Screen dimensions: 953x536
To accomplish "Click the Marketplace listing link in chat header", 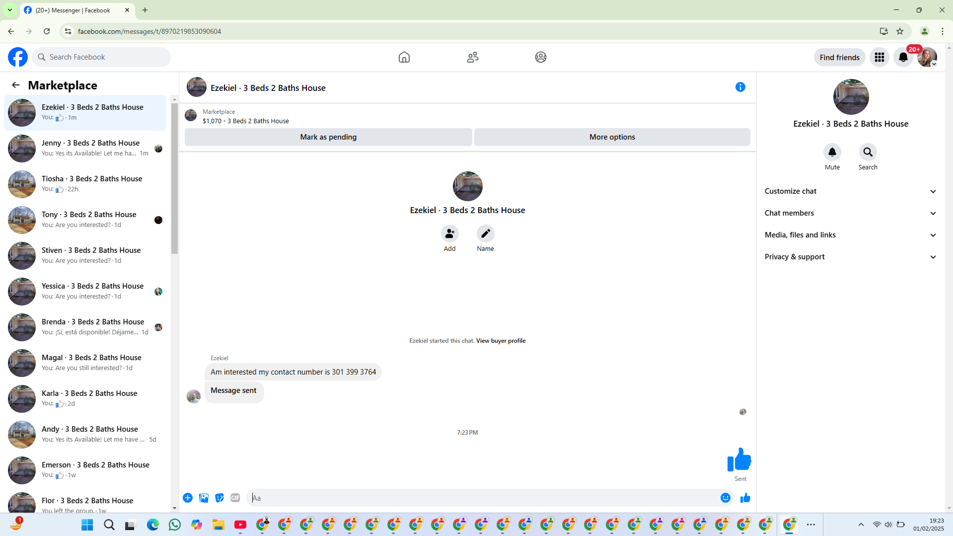I will coord(246,121).
